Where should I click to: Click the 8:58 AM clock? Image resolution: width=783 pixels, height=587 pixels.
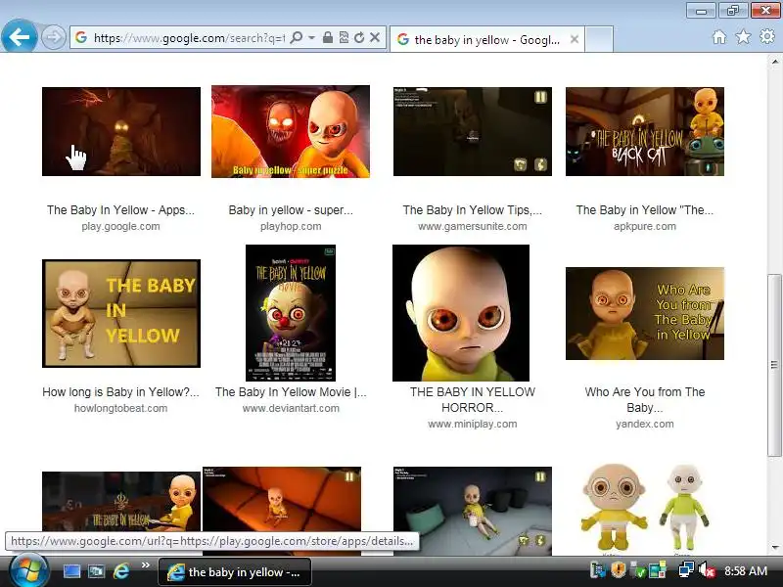(746, 570)
